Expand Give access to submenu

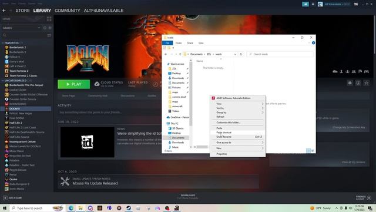point(237,143)
